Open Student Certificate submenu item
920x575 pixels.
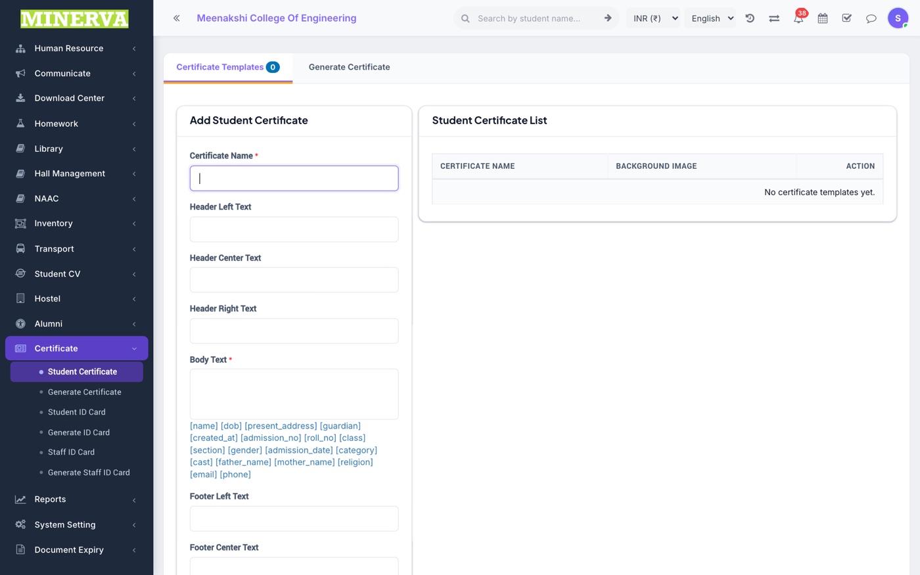[x=77, y=372]
